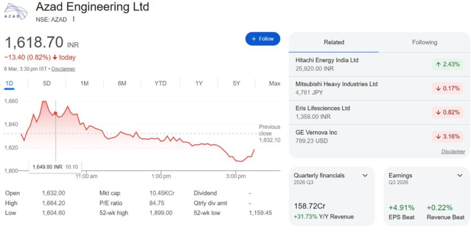Open the Disclaimer link in Related panel

(x=453, y=152)
